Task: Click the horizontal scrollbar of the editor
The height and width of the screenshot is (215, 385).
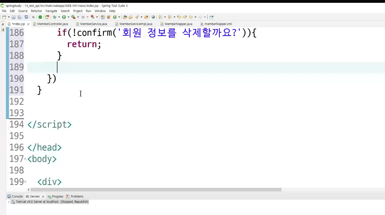Action: [x=156, y=190]
